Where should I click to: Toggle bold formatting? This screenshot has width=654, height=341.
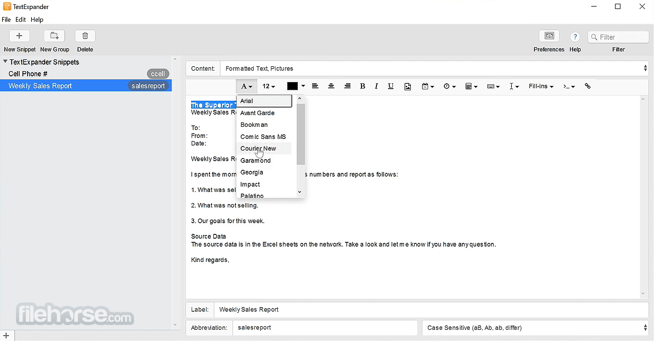point(363,86)
